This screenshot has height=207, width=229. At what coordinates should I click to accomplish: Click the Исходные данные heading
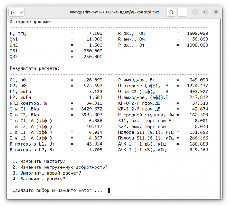pos(31,22)
